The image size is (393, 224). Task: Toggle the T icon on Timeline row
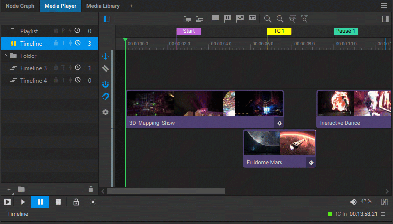63,43
